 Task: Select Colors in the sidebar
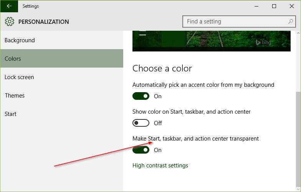[x=13, y=59]
